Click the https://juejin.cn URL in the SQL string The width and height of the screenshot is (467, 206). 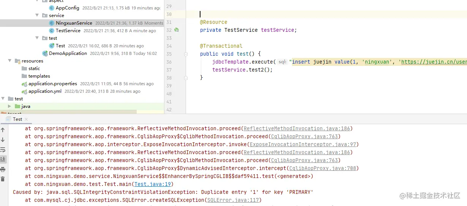434,62
